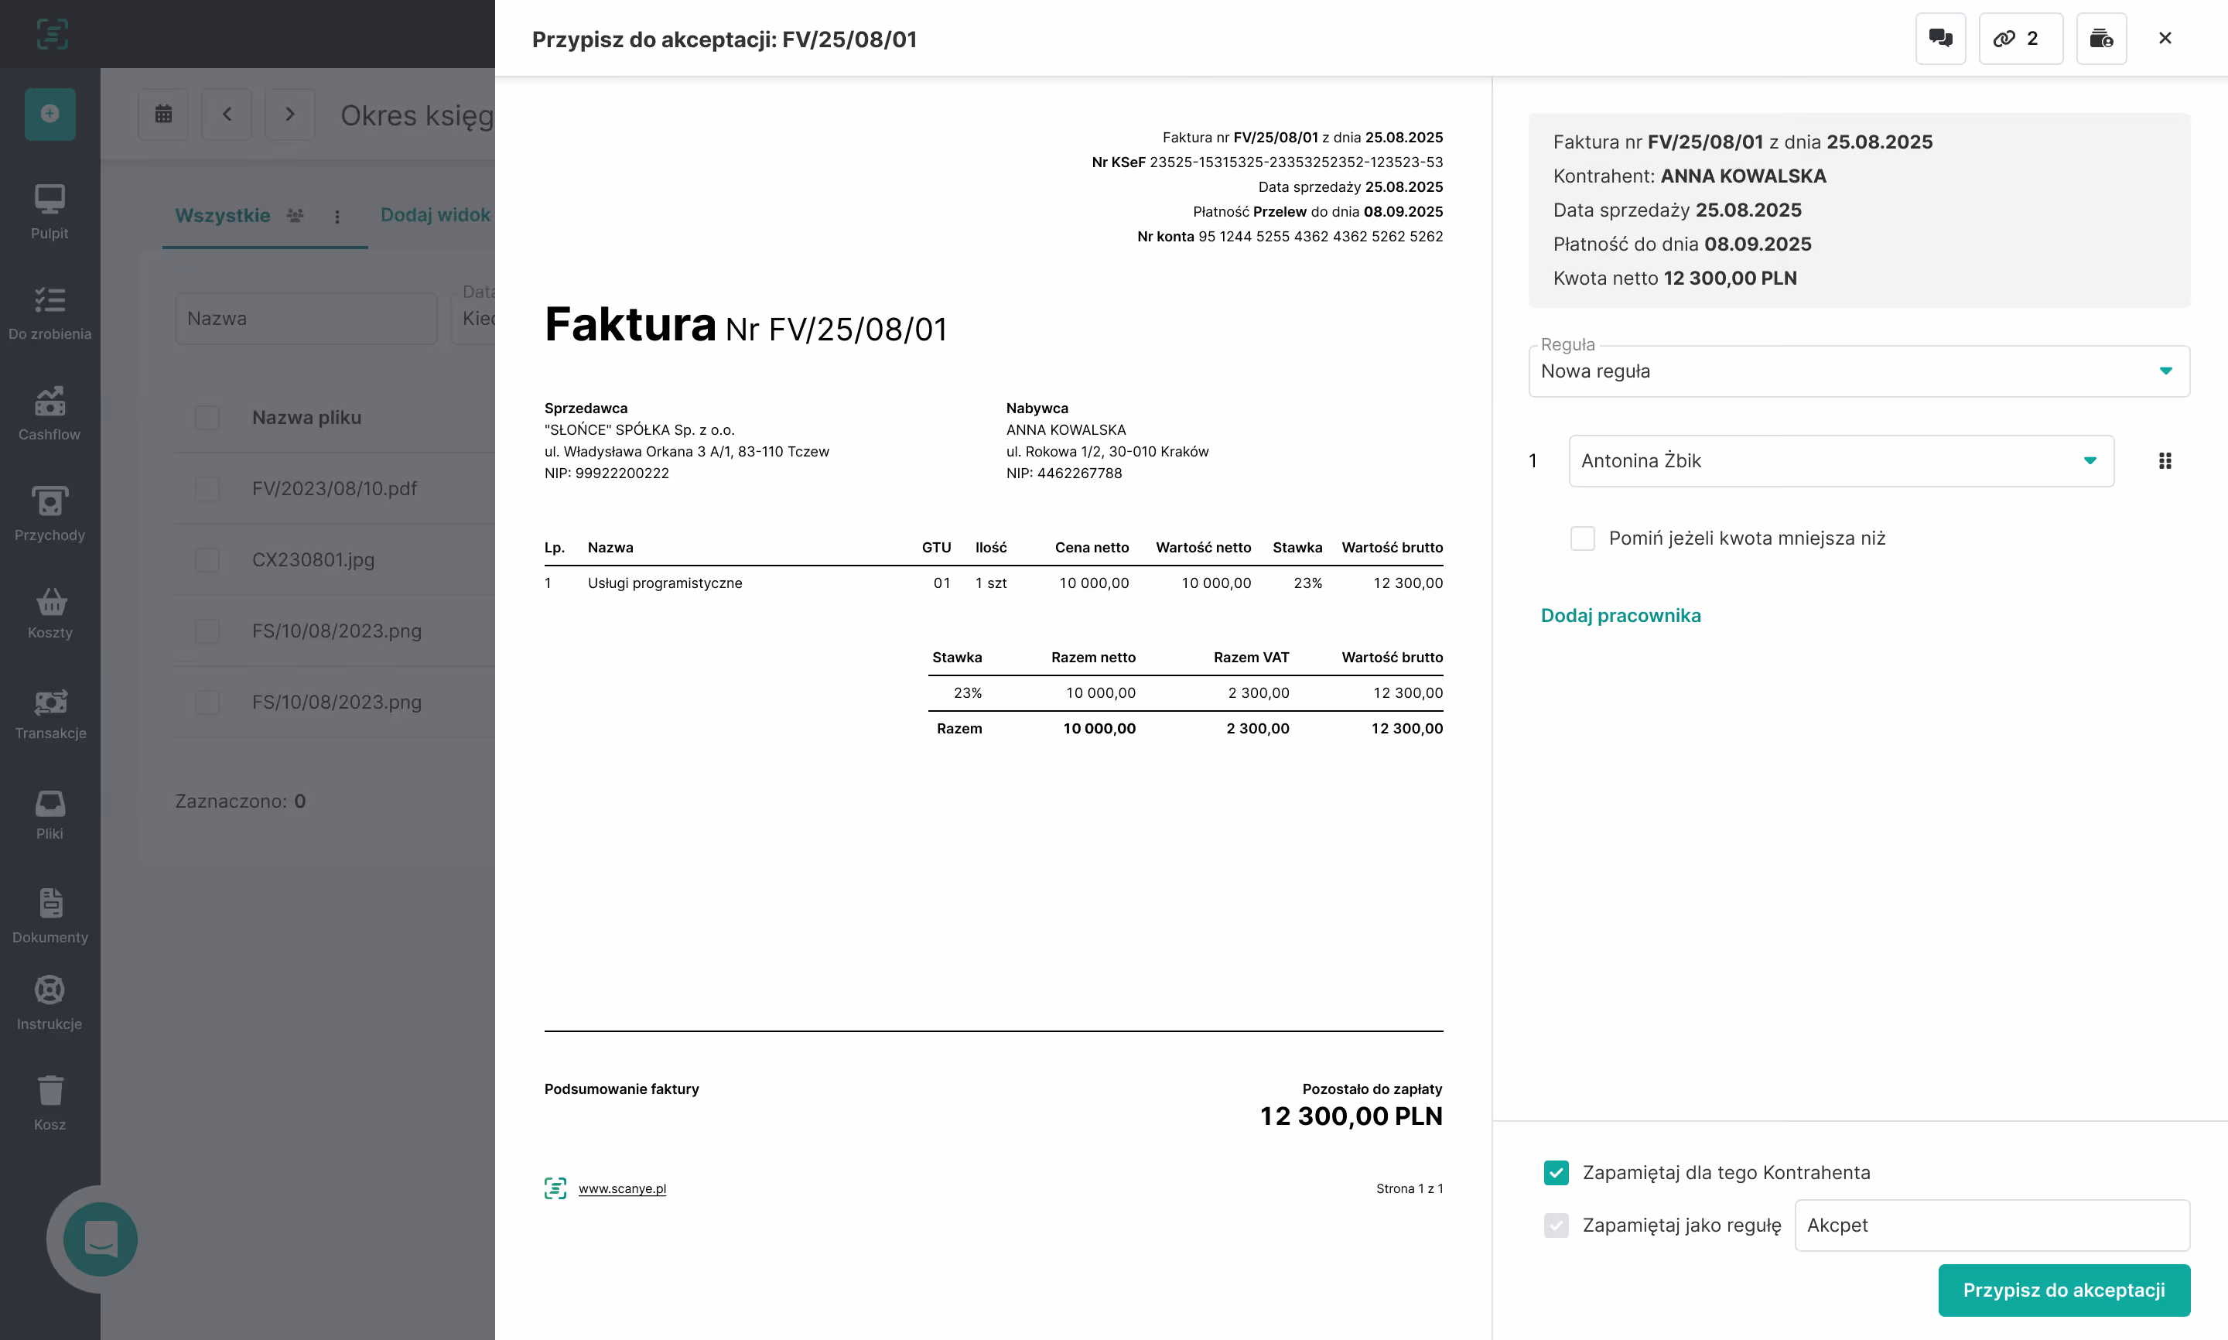Close the assign-to-approval panel

point(2165,38)
